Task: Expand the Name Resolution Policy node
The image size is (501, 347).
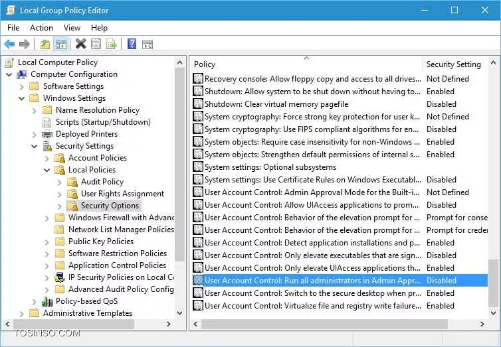Action: coord(35,111)
